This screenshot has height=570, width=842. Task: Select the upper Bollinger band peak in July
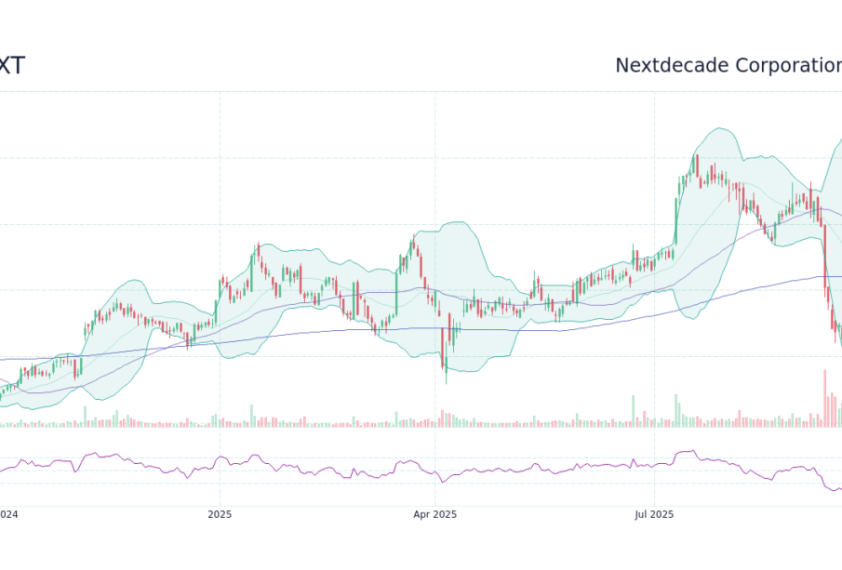click(719, 128)
